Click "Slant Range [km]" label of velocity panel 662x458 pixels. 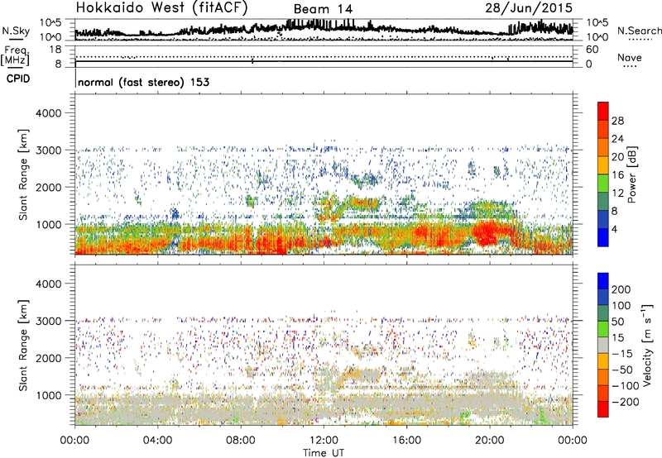point(23,346)
